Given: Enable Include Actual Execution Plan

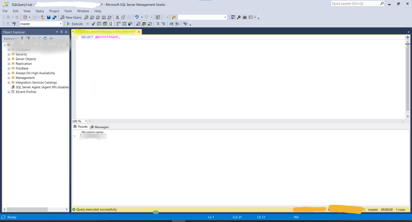Looking at the screenshot, I should [x=124, y=24].
